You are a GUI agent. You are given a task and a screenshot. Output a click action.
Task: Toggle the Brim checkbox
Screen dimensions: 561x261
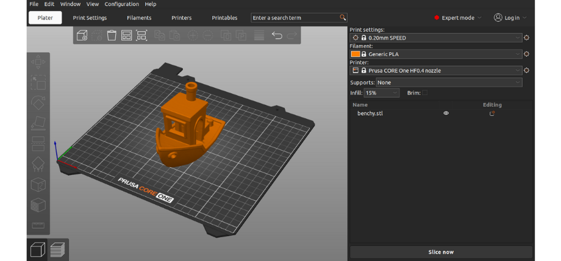(x=424, y=93)
